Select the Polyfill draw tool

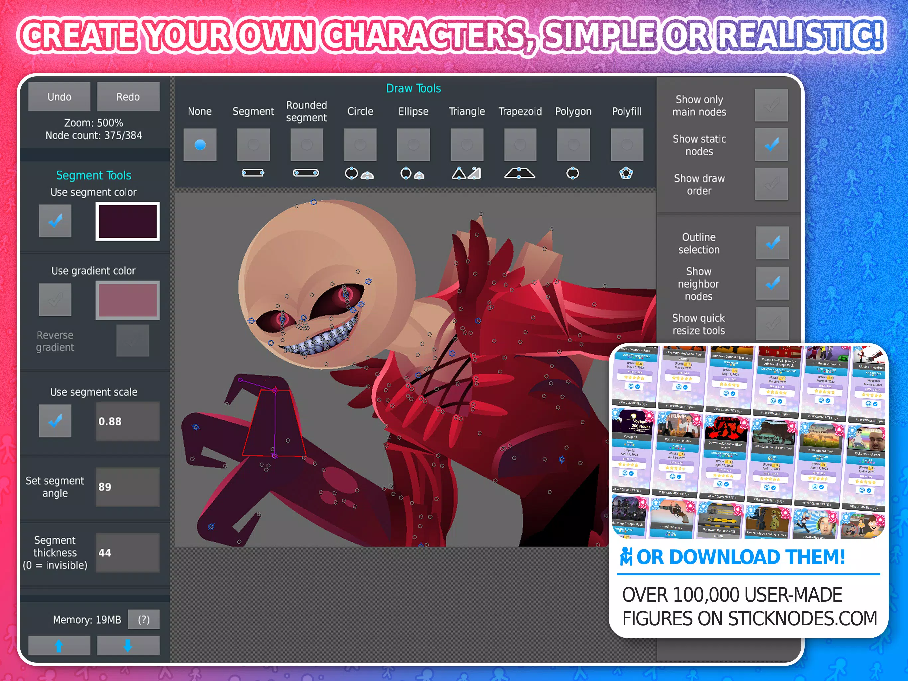626,140
